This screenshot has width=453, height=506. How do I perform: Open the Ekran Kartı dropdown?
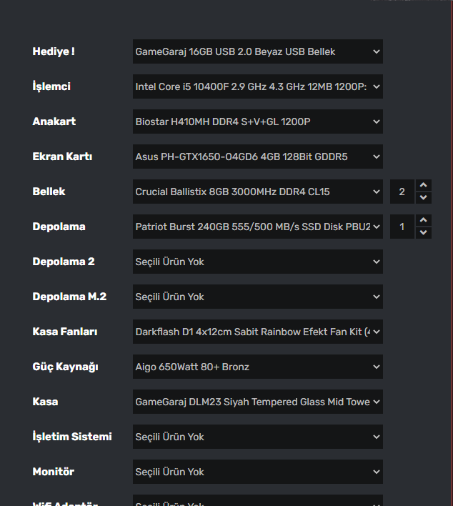pyautogui.click(x=258, y=157)
